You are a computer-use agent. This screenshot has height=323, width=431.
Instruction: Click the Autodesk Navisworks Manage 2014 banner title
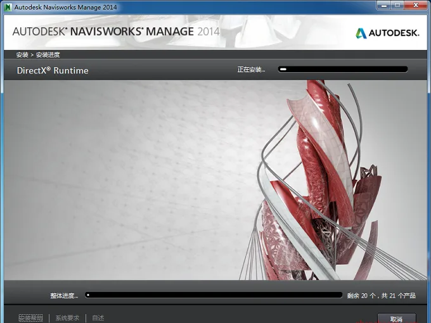tap(116, 31)
